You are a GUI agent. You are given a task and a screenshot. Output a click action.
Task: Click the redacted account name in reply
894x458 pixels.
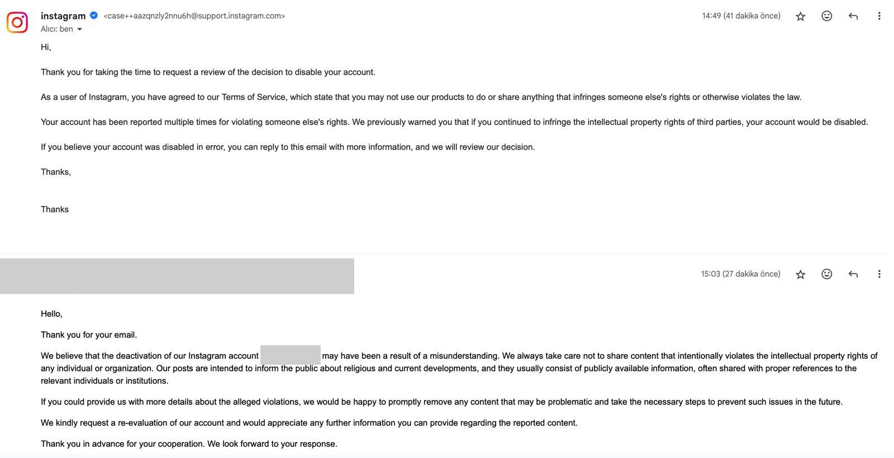(x=291, y=355)
